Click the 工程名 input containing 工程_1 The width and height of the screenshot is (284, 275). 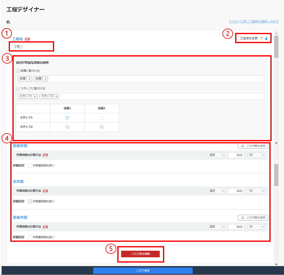click(31, 47)
